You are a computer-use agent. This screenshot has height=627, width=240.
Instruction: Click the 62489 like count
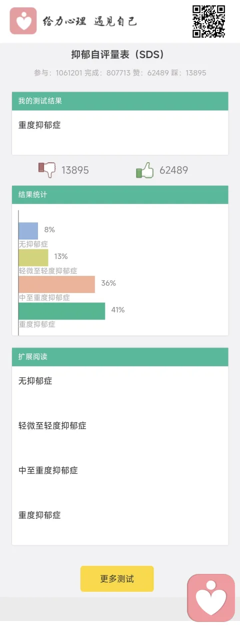coord(173,170)
